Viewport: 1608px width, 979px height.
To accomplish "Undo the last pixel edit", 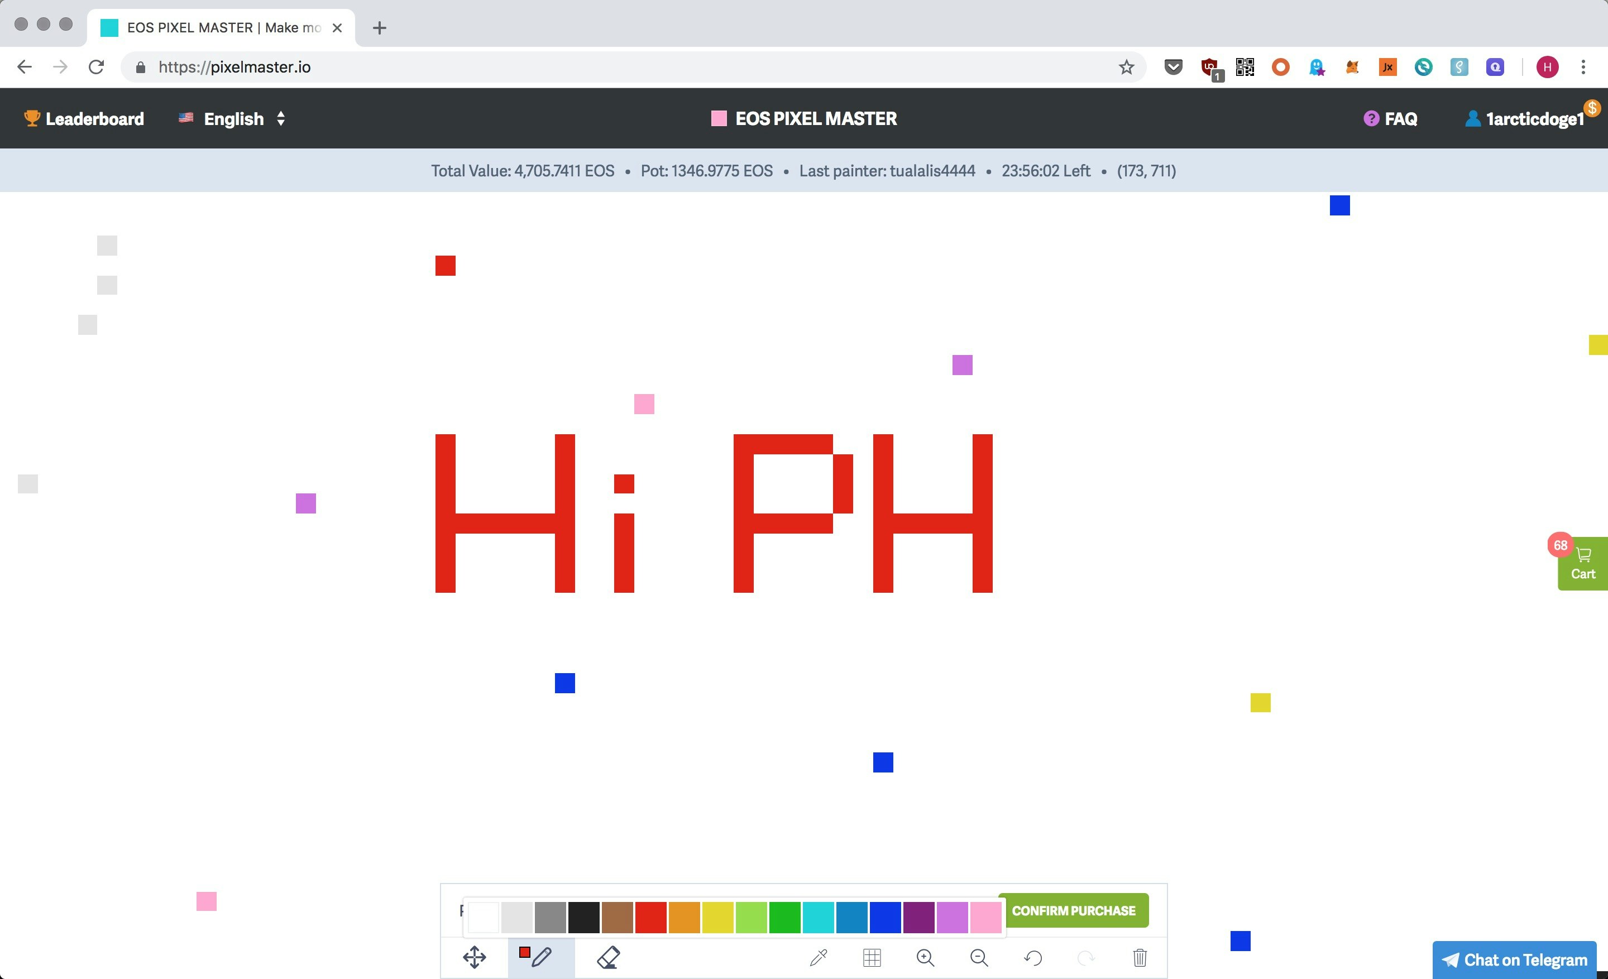I will tap(1033, 958).
